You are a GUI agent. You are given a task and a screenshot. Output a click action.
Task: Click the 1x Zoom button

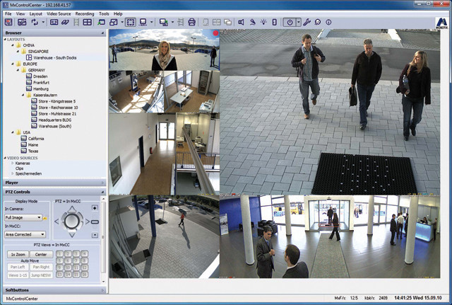click(x=17, y=253)
